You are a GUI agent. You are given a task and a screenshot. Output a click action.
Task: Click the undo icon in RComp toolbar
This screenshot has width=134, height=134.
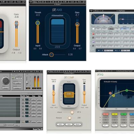point(58,71)
